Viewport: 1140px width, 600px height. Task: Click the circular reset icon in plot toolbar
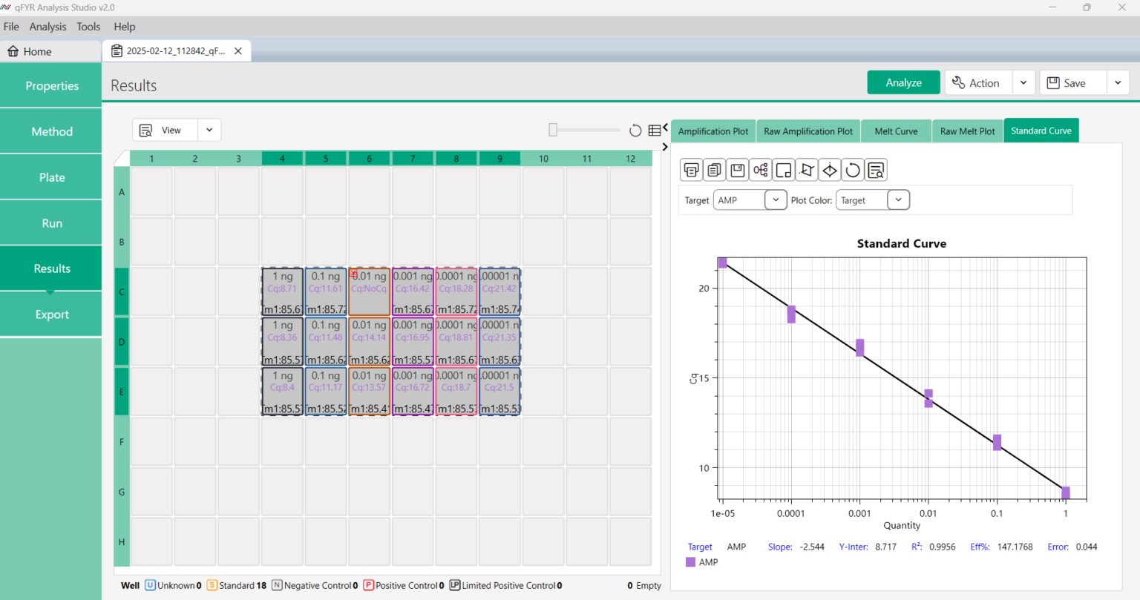[853, 170]
